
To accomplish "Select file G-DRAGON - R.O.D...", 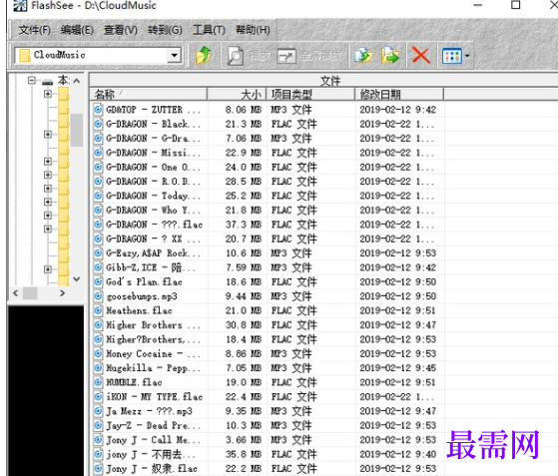I will click(x=153, y=182).
